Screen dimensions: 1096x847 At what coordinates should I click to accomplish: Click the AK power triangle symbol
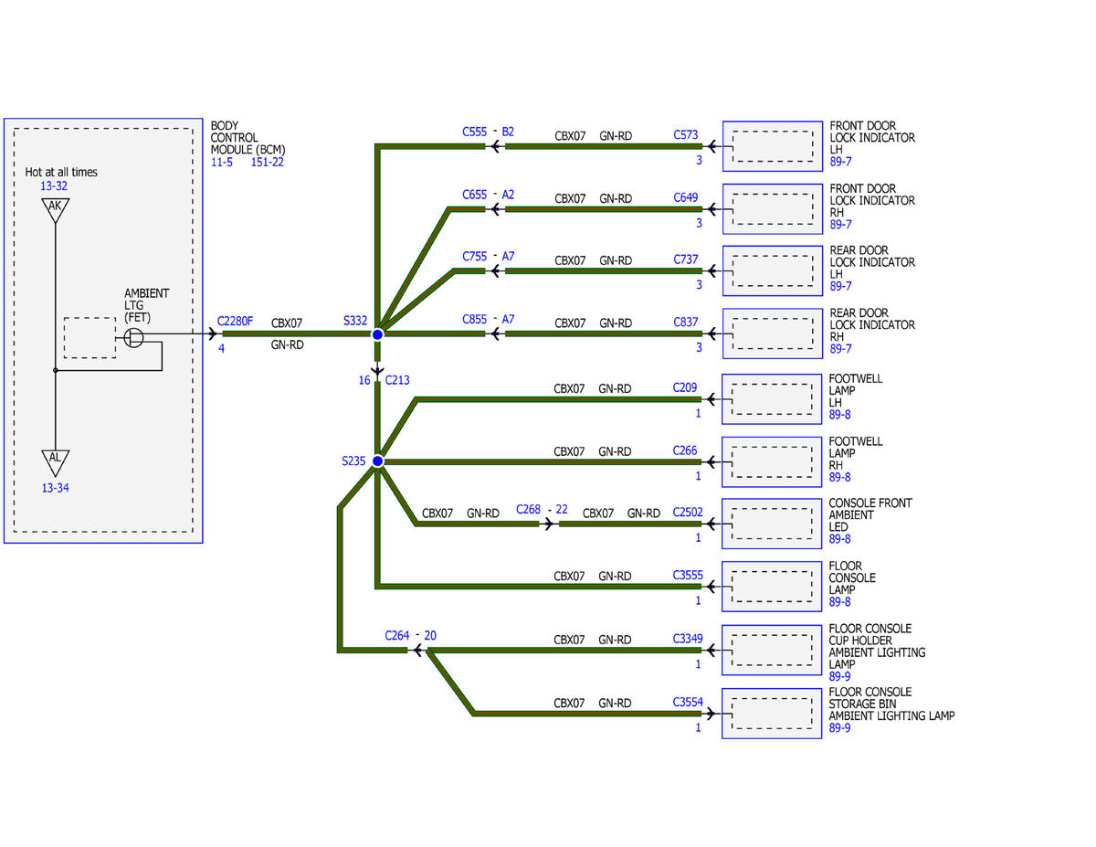(x=55, y=210)
